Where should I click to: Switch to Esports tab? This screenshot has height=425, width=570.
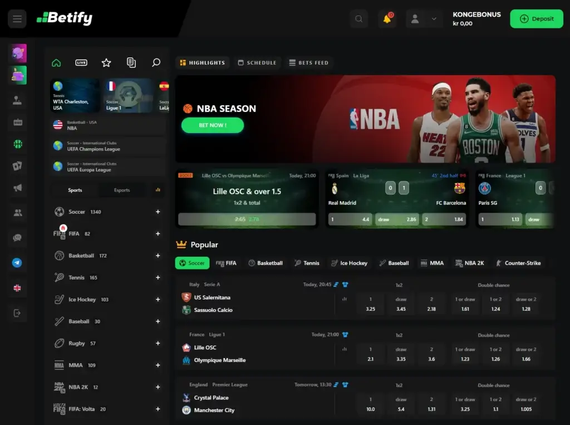tap(122, 190)
